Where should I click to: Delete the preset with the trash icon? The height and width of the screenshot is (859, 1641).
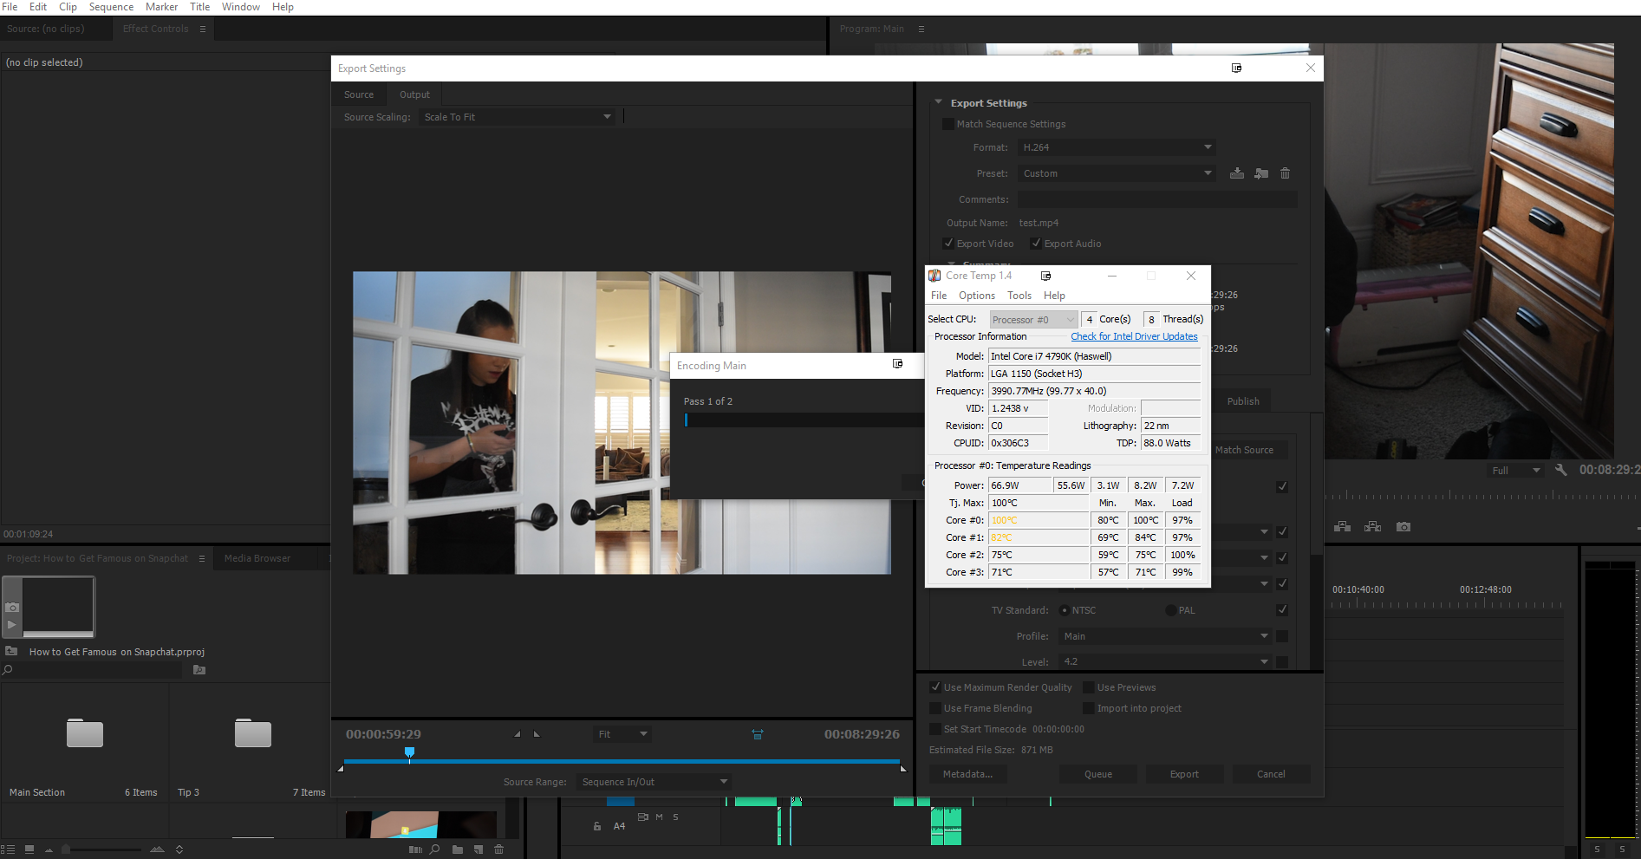click(1286, 173)
